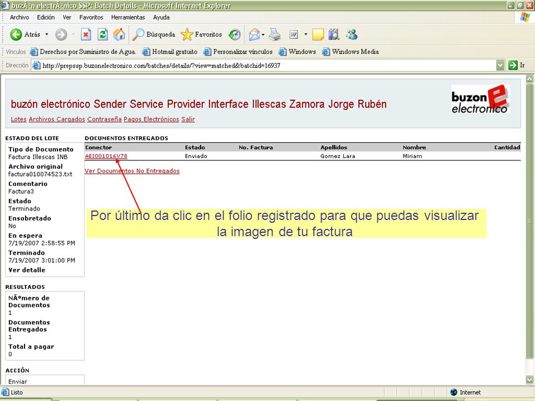Viewport: 535px width, 401px height.
Task: Click the Miriam name cell
Action: (x=412, y=156)
